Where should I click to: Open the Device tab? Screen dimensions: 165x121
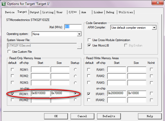tap(10, 12)
